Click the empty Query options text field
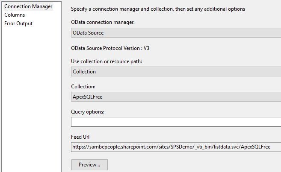This screenshot has width=281, height=172. coord(175,122)
